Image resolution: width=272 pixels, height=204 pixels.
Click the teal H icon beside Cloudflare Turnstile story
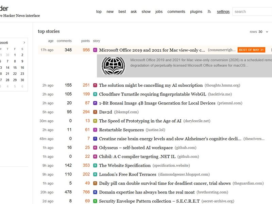(x=95, y=94)
